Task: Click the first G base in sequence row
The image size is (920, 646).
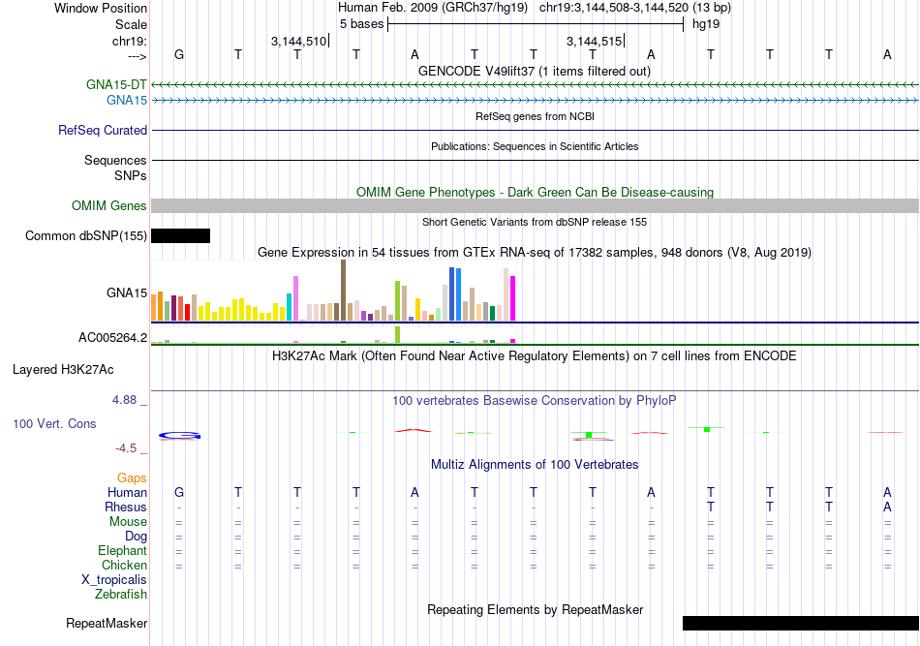Action: pyautogui.click(x=179, y=54)
